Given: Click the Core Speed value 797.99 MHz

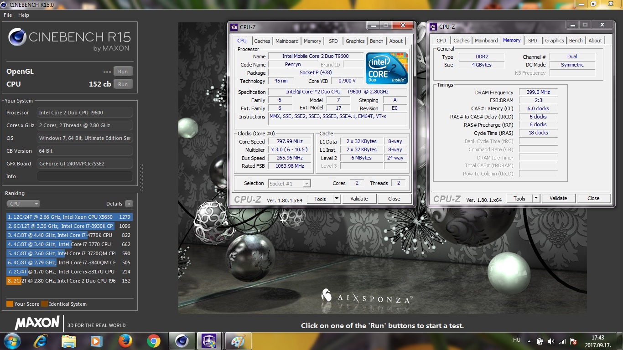Looking at the screenshot, I should pos(290,142).
